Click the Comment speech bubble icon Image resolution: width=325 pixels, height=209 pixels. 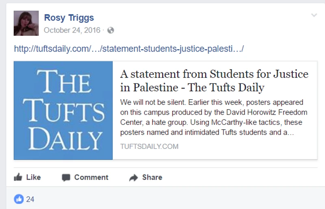click(66, 178)
